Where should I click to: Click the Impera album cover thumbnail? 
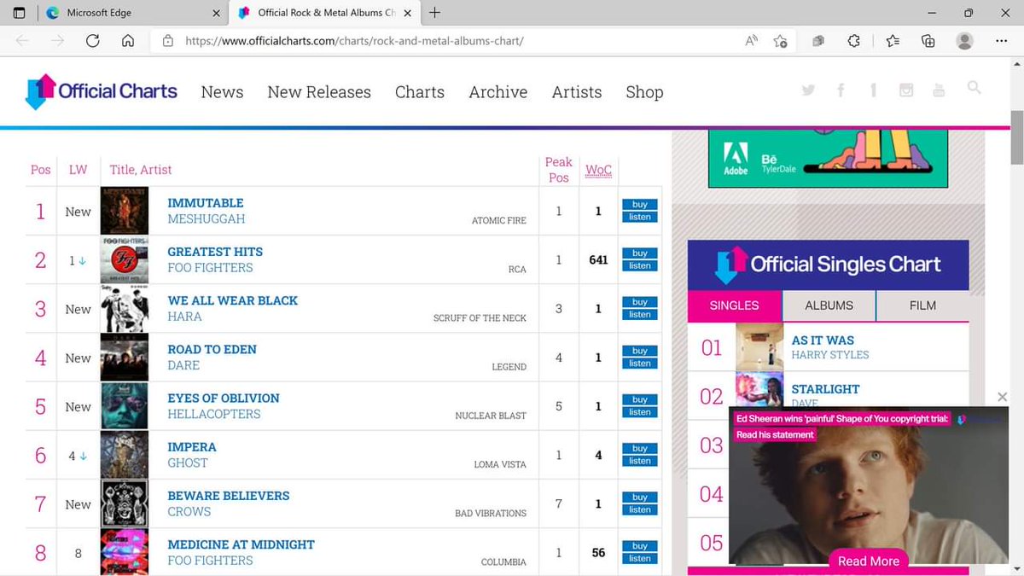[x=125, y=455]
